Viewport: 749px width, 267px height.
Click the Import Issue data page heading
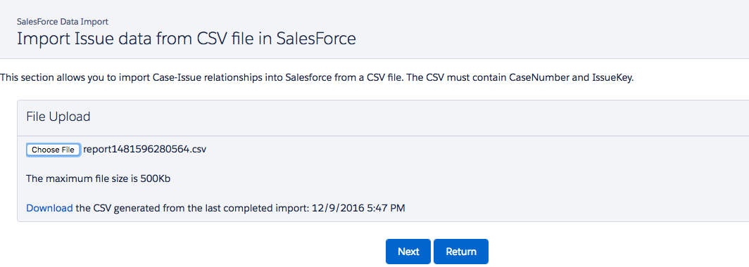187,39
